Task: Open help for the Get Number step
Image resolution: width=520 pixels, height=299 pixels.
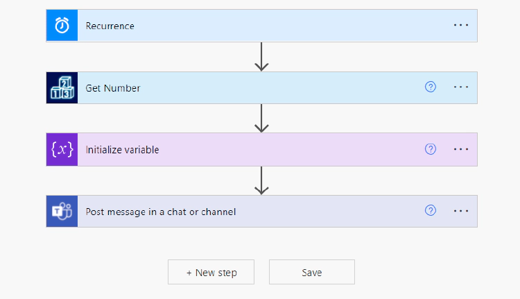Action: tap(431, 87)
